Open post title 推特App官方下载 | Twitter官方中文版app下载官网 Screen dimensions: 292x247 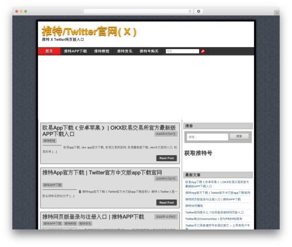[102, 172]
